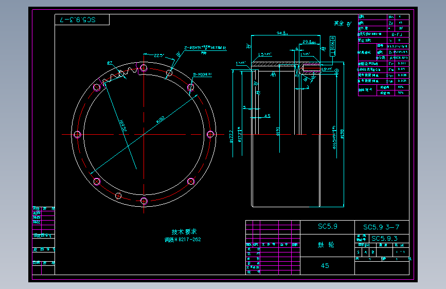The height and width of the screenshot is (289, 446).
Task: Select the top hole on bolt circle
Action: coord(144,68)
